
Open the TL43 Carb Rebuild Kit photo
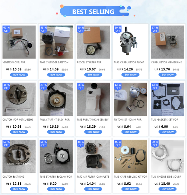(130, 156)
